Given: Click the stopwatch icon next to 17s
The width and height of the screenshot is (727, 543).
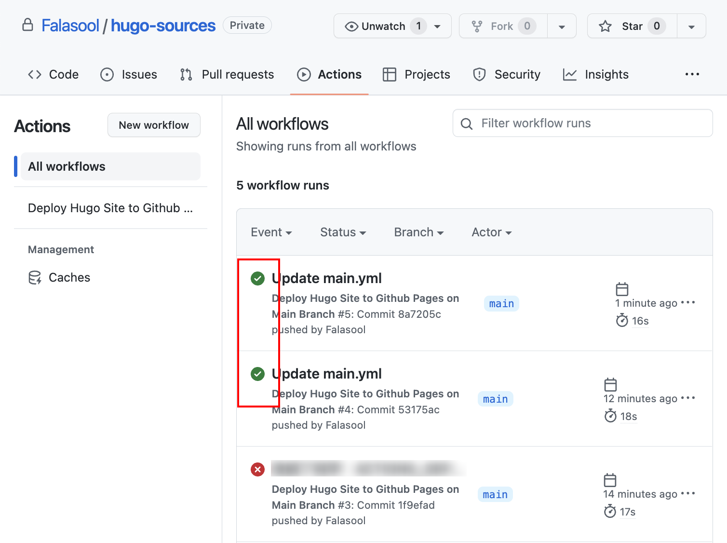Looking at the screenshot, I should pos(610,511).
